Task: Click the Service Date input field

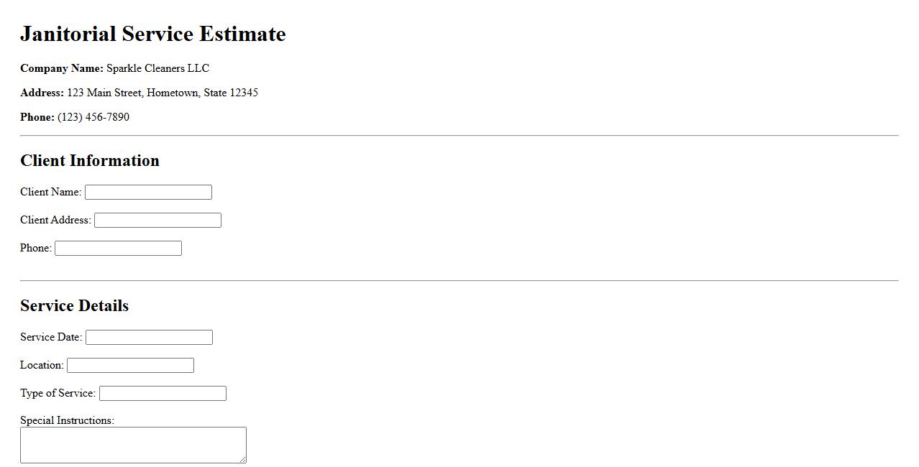Action: [x=149, y=337]
